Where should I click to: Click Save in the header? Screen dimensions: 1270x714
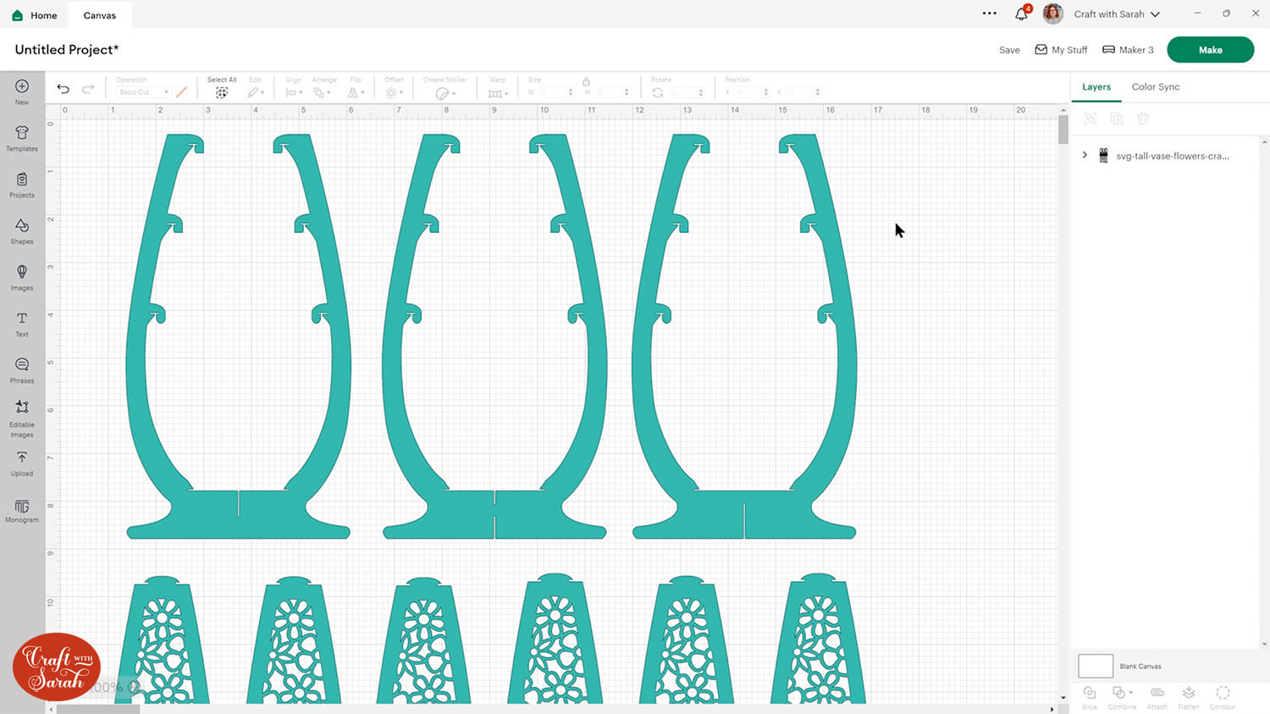pyautogui.click(x=1009, y=50)
